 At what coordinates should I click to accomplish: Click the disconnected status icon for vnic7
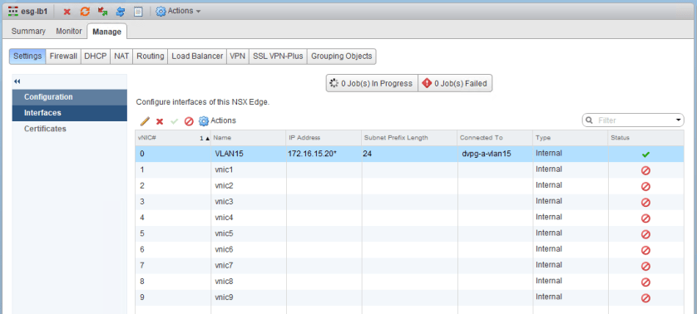tap(646, 267)
